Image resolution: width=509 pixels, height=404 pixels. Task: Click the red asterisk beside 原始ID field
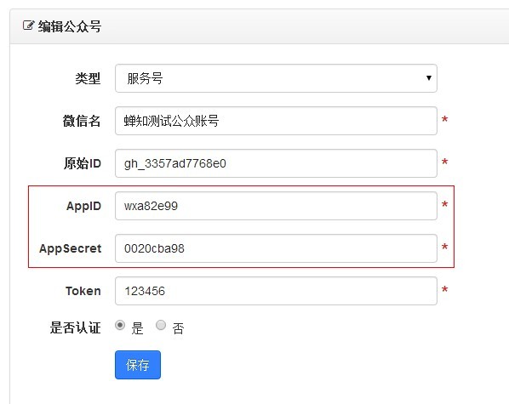pos(444,162)
